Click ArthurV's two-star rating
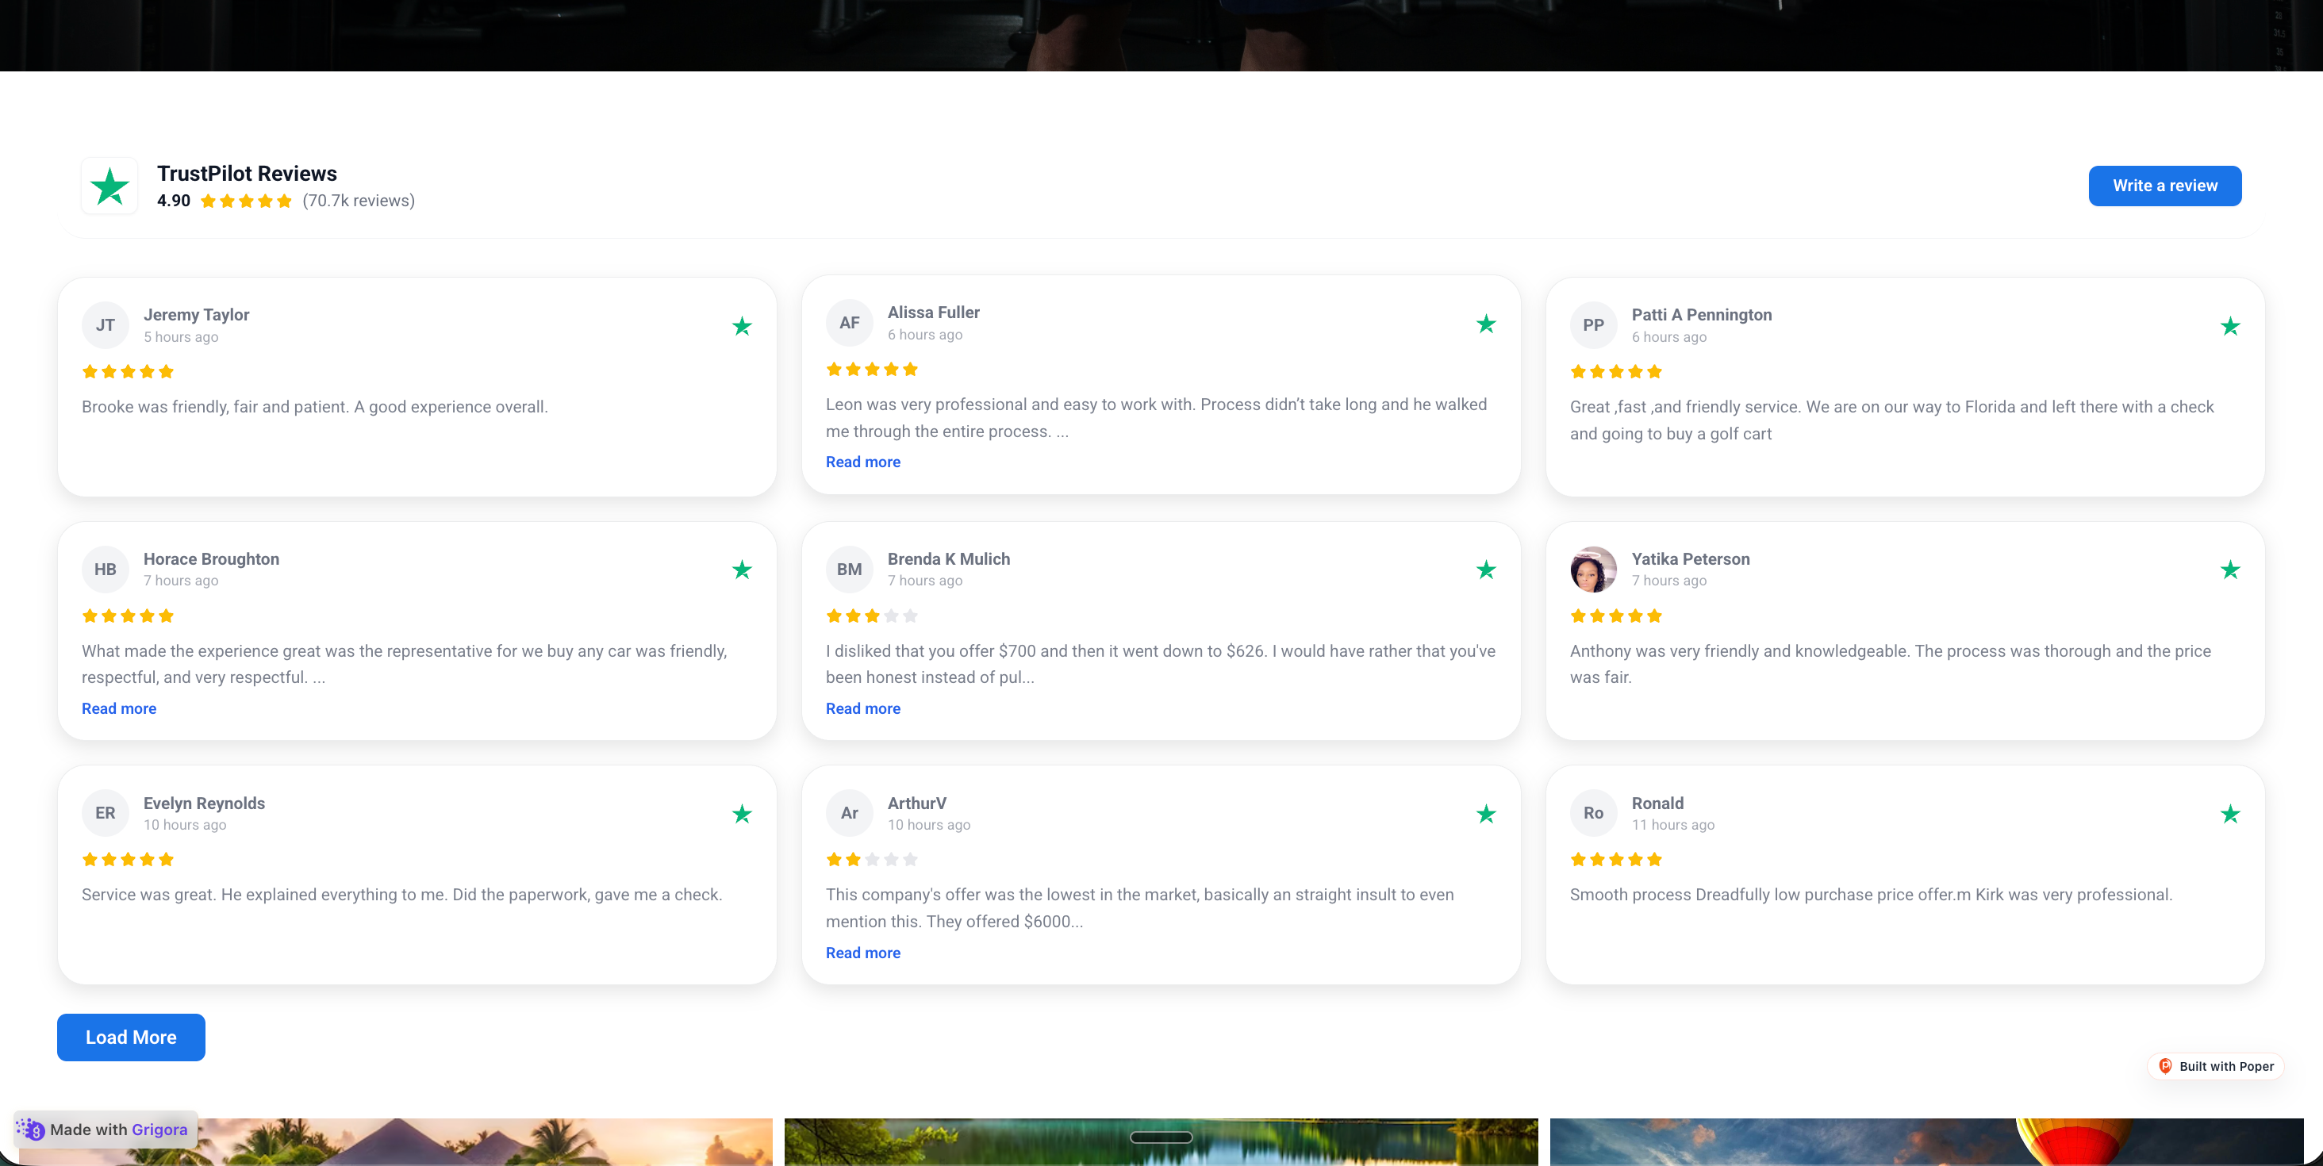 872,859
